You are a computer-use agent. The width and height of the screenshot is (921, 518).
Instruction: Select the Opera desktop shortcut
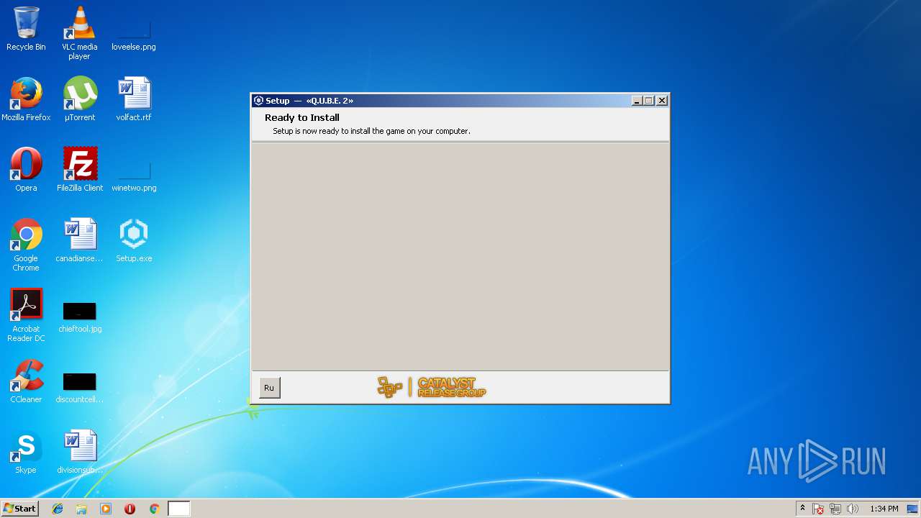click(26, 170)
